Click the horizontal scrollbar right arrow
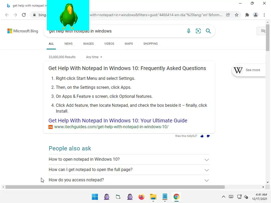The image size is (271, 203). pos(263,187)
